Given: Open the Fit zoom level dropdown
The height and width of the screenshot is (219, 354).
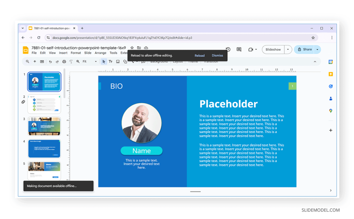Looking at the screenshot, I should click(90, 62).
